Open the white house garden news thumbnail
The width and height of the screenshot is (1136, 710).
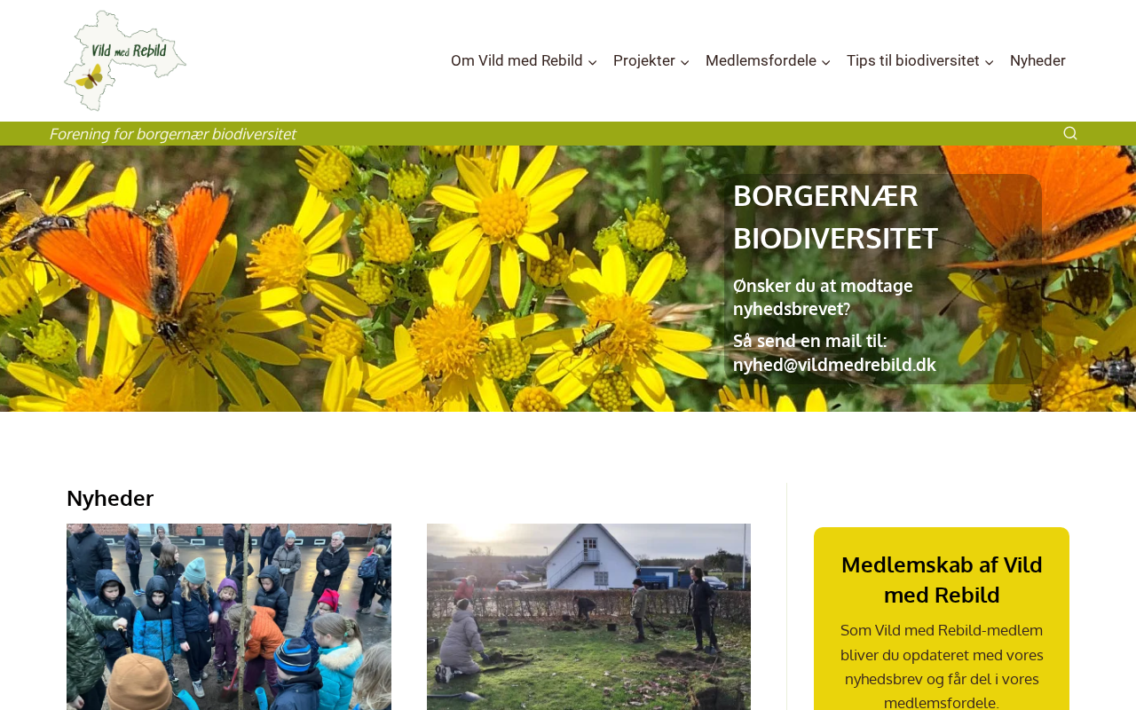tap(588, 617)
